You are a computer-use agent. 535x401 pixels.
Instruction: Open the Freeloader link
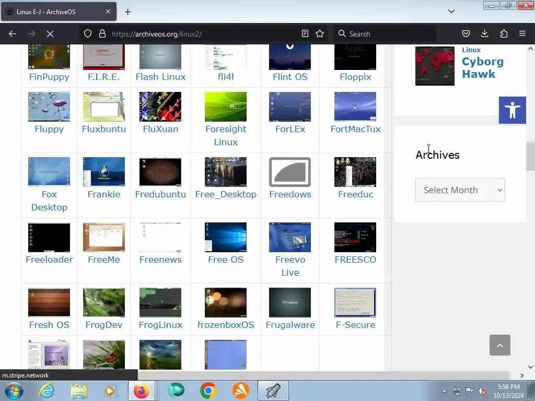49,260
